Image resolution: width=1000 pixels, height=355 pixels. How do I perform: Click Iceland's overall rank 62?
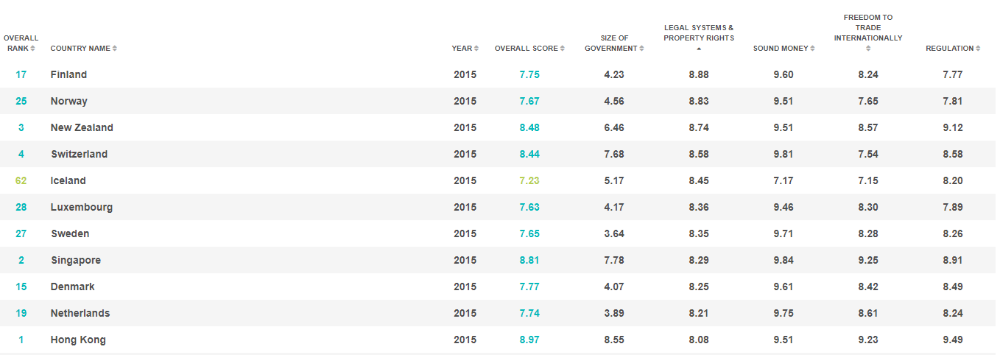pos(21,180)
